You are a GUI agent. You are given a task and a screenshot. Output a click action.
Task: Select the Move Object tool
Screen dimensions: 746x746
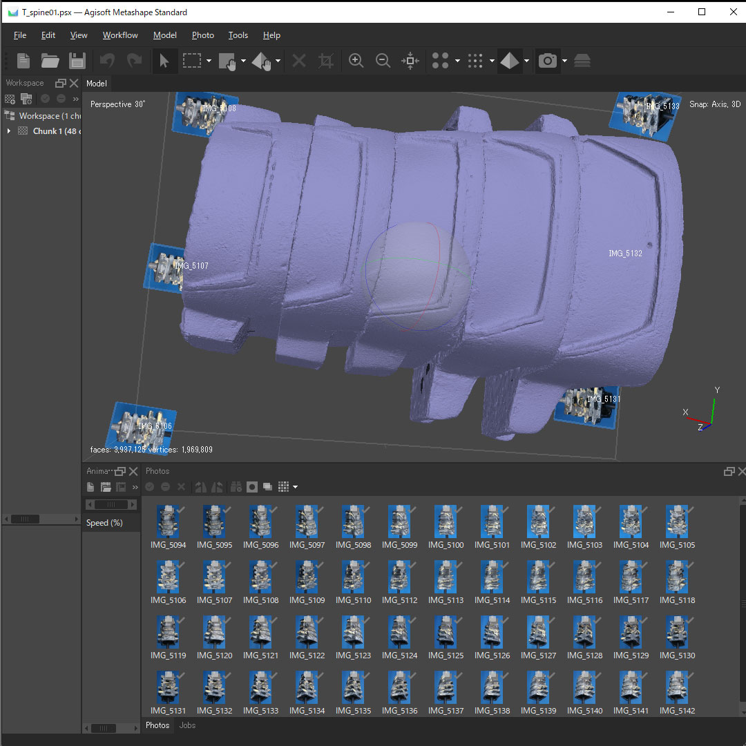261,61
